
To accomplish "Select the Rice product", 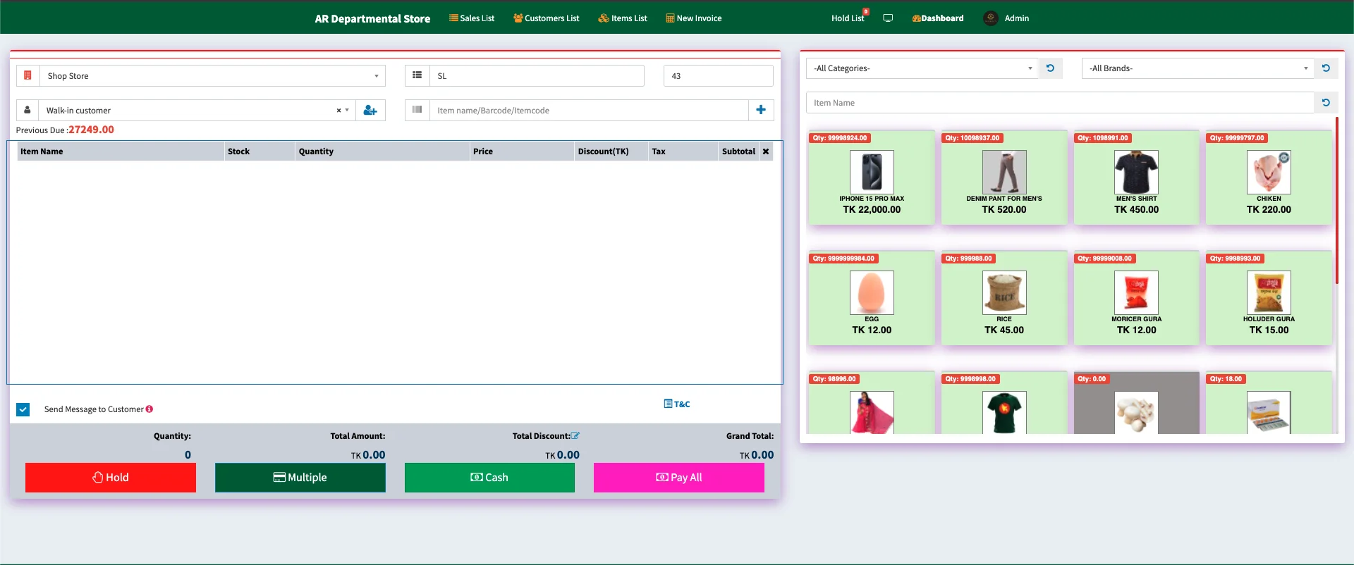I will tap(1004, 298).
